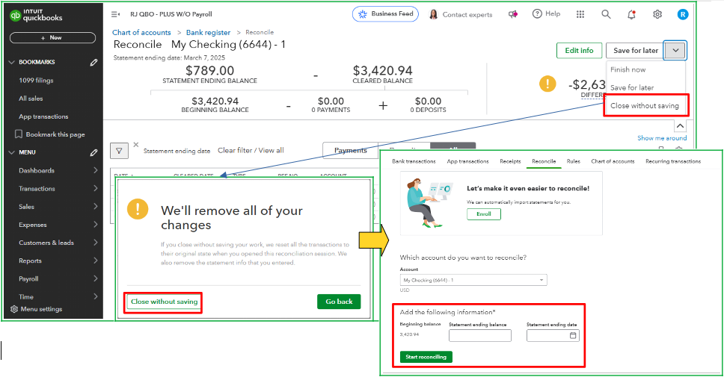Expand Expenses menu
Viewport: 724px width, 377px height.
point(58,225)
